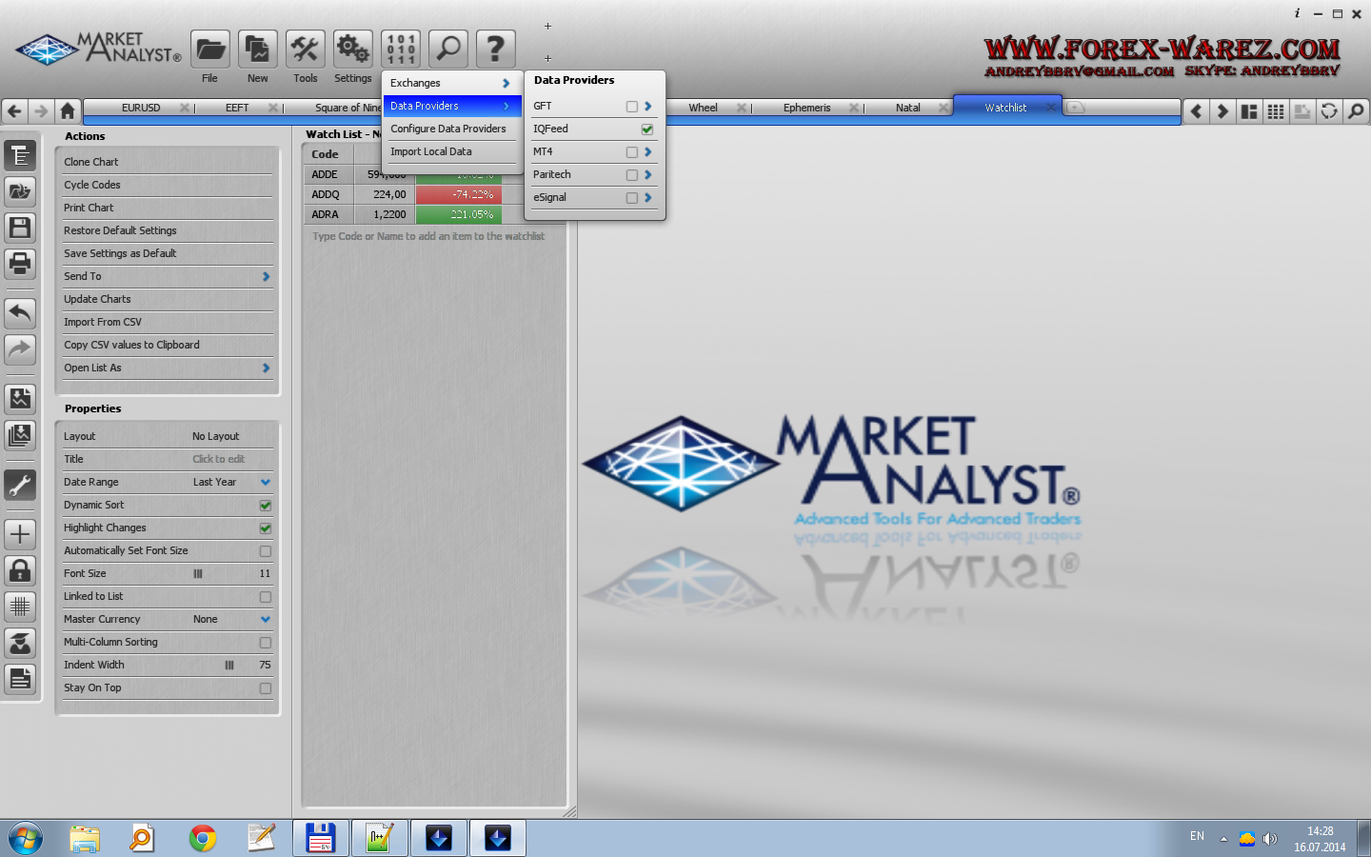The width and height of the screenshot is (1371, 857).
Task: Expand the Send To submenu arrow
Action: [266, 277]
